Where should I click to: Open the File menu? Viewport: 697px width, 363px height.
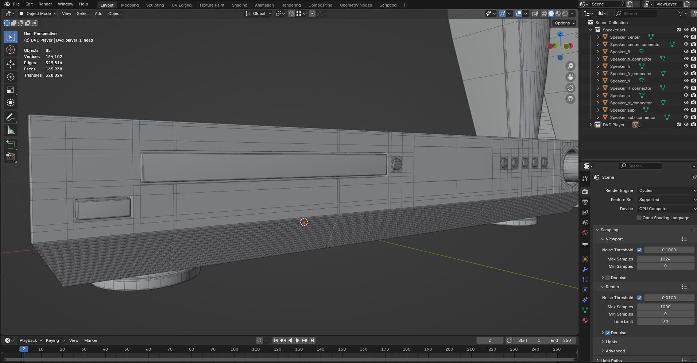tap(16, 4)
